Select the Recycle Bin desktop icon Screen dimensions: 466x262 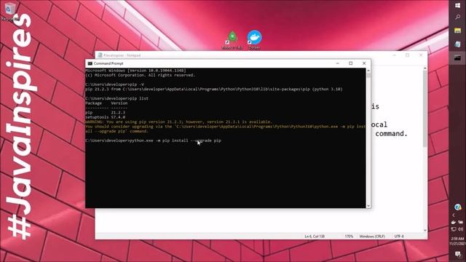(x=10, y=12)
